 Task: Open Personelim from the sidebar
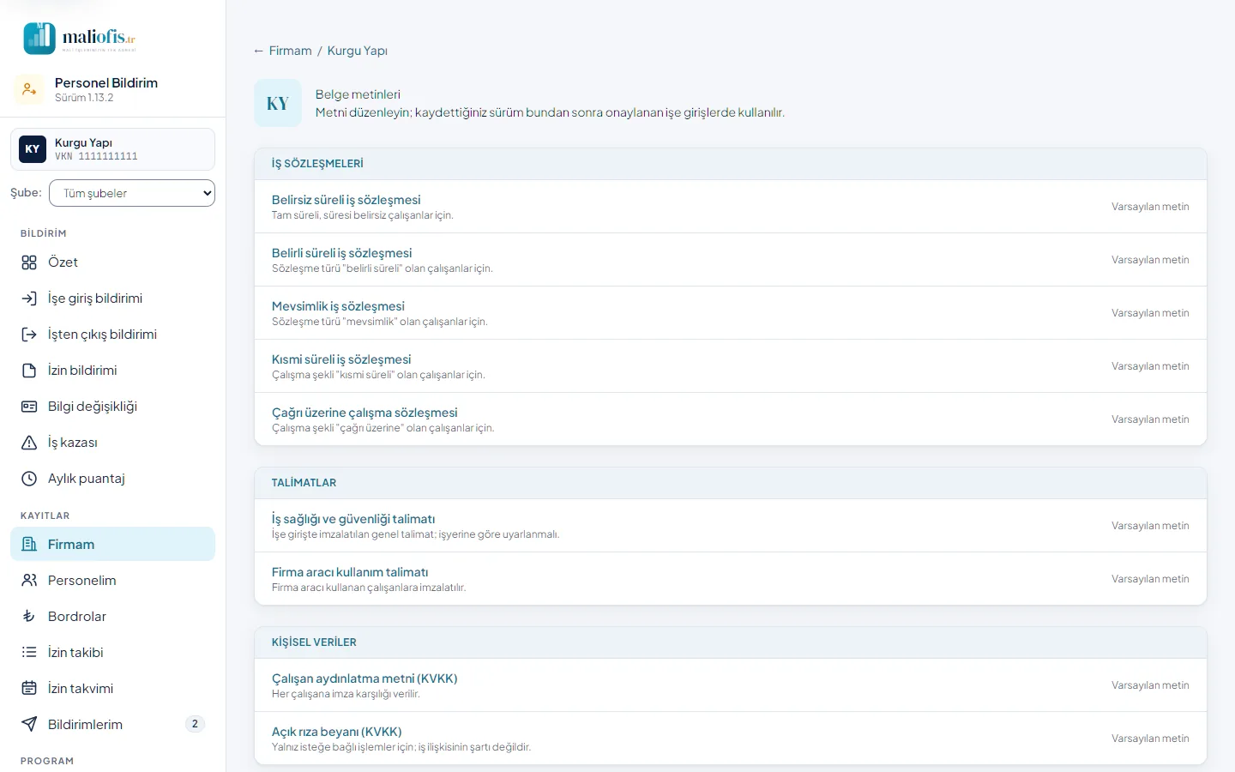112,581
